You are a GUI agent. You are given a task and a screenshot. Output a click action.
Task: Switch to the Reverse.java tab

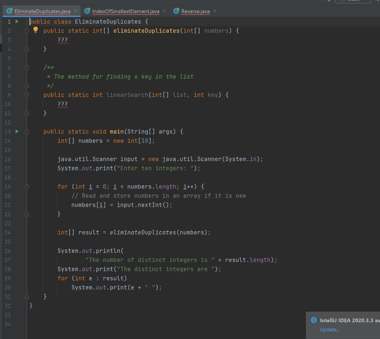click(196, 11)
